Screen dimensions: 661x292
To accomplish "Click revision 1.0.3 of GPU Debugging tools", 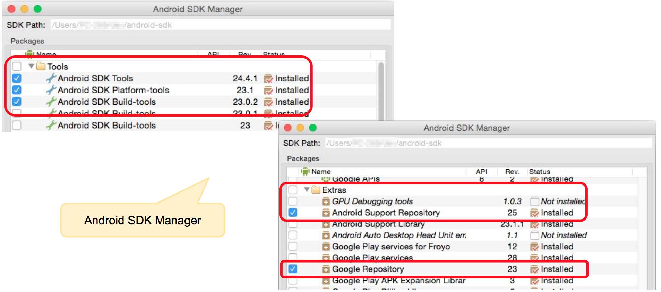I will tap(513, 201).
